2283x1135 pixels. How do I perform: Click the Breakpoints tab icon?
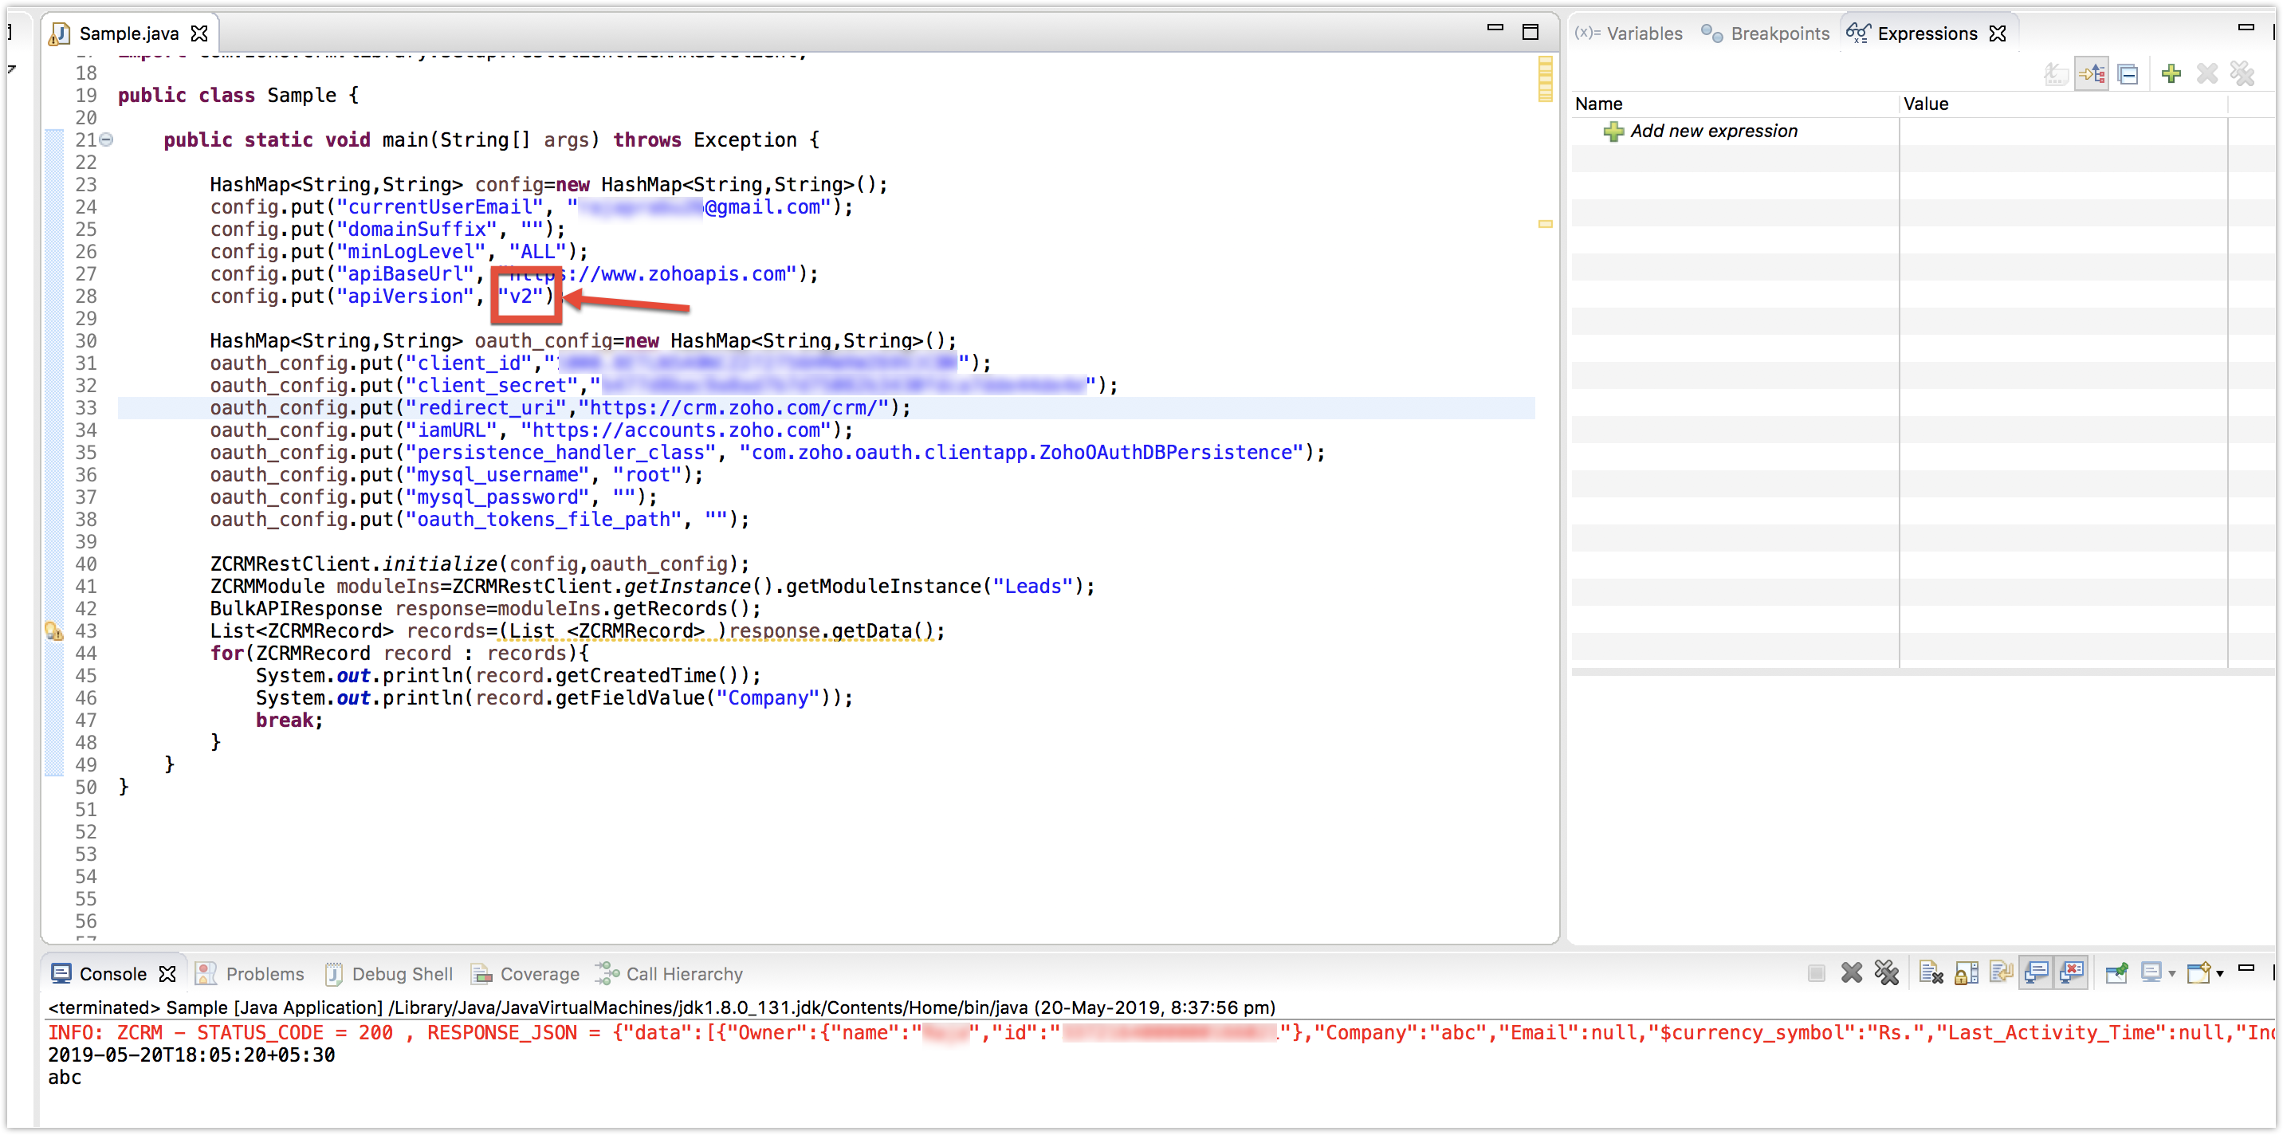[x=1712, y=33]
